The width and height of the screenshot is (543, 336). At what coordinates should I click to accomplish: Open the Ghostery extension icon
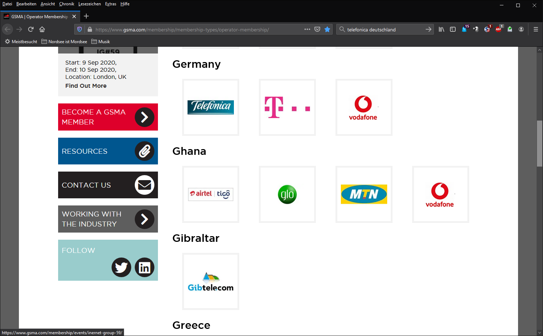coord(464,29)
